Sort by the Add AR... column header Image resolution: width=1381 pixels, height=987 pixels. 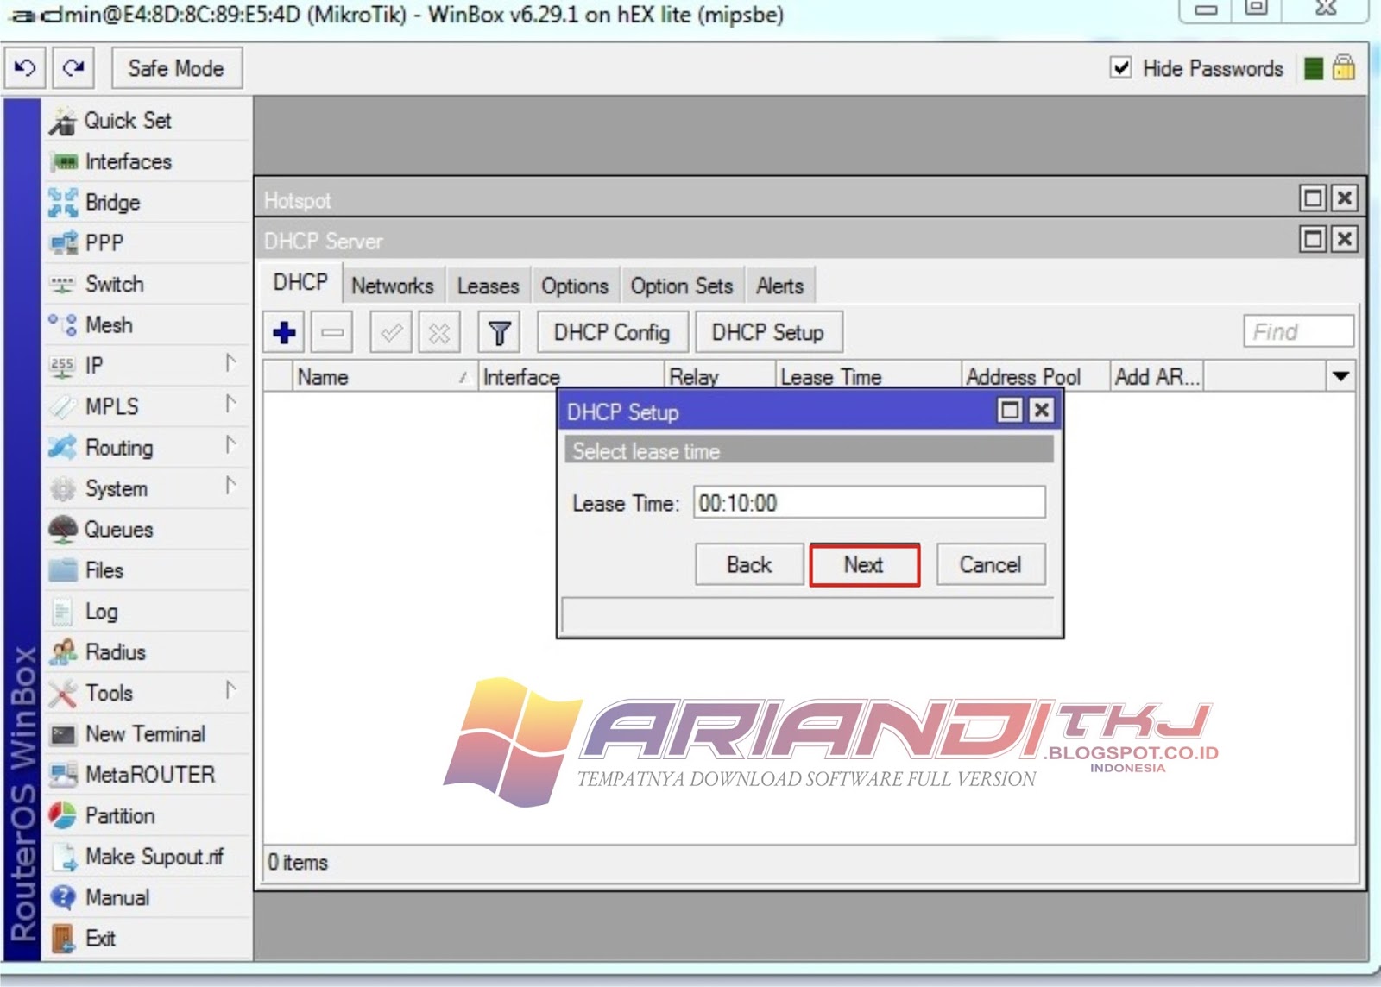1157,377
